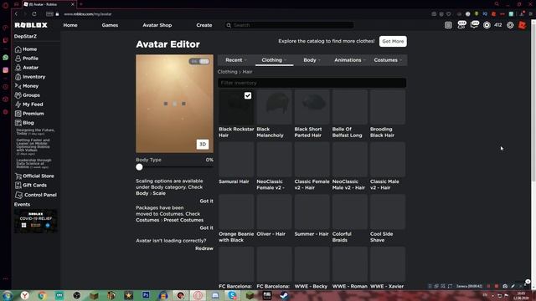536x301 pixels.
Task: Expand the Animations dropdown tab
Action: pos(350,60)
